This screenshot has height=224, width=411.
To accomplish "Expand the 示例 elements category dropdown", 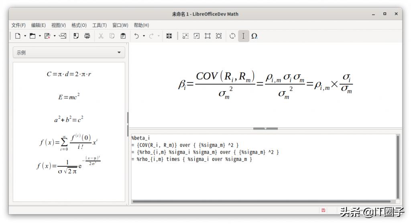I will [69, 53].
